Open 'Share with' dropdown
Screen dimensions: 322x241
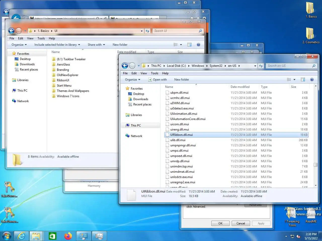[96, 45]
